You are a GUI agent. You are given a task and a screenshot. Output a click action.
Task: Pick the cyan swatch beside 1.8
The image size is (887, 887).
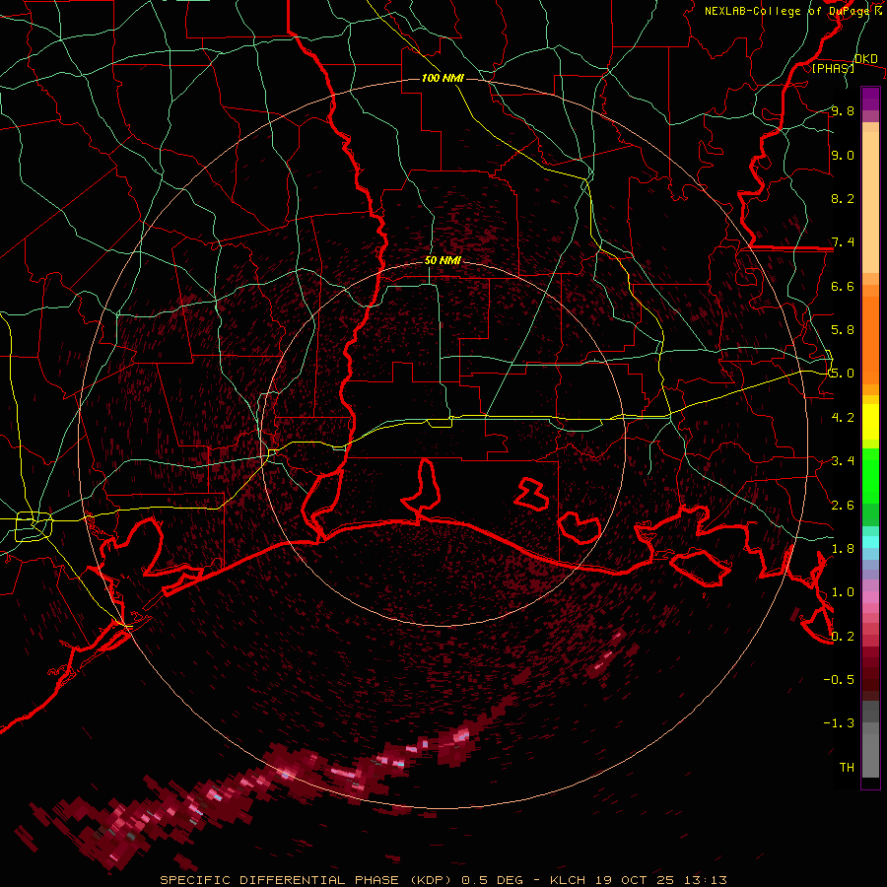[870, 542]
